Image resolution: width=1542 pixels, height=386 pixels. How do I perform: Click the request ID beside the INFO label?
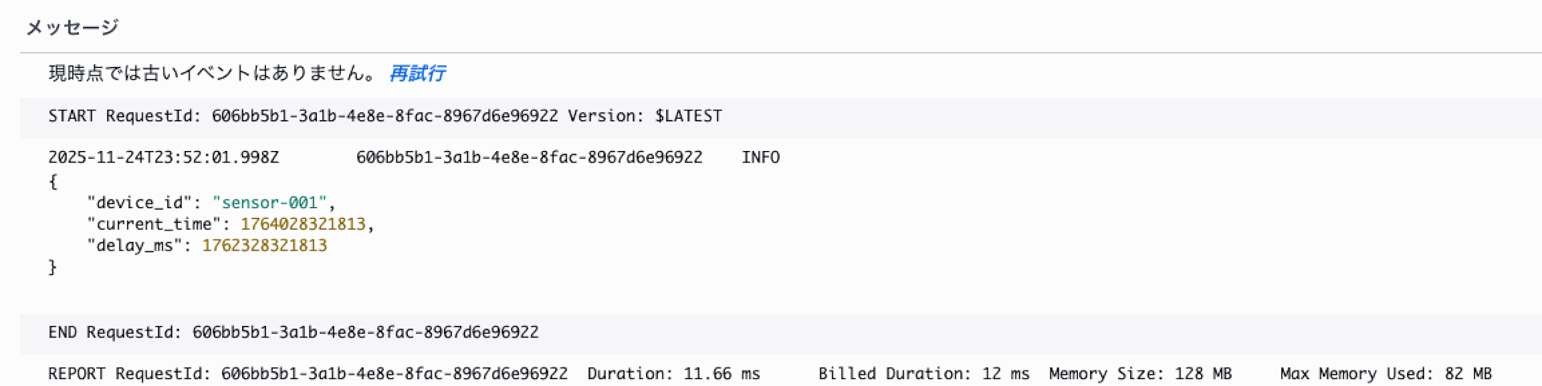[529, 158]
